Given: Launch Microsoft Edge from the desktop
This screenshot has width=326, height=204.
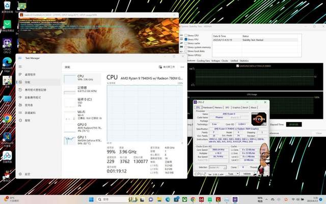Looking at the screenshot, I should pyautogui.click(x=7, y=63).
